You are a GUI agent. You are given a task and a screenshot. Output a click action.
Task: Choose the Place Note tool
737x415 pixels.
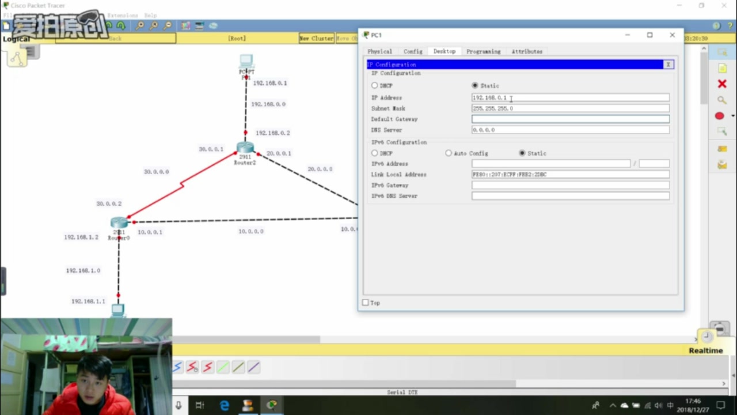[722, 68]
